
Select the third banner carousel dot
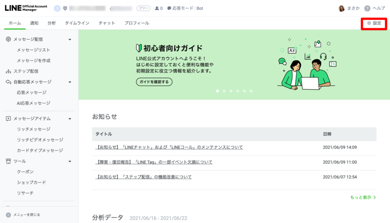click(x=231, y=91)
